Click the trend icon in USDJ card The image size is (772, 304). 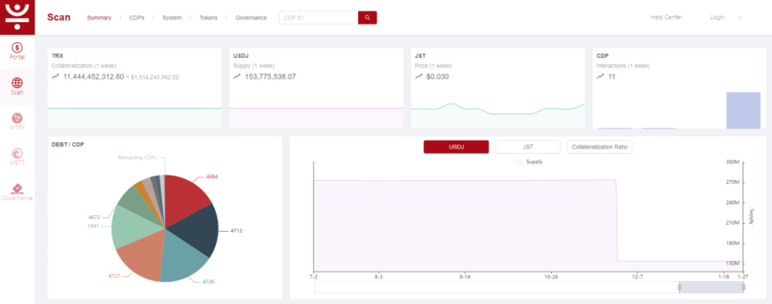pyautogui.click(x=237, y=76)
